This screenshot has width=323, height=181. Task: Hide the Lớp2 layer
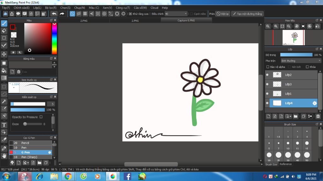[267, 75]
